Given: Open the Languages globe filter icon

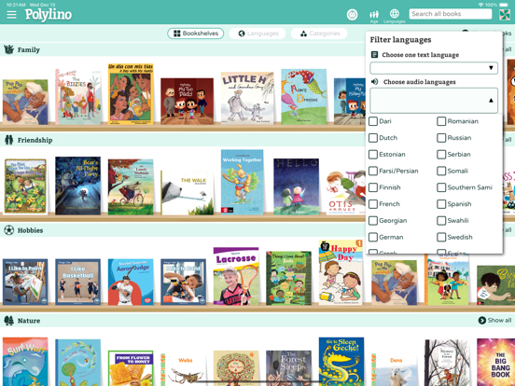Looking at the screenshot, I should (x=394, y=16).
